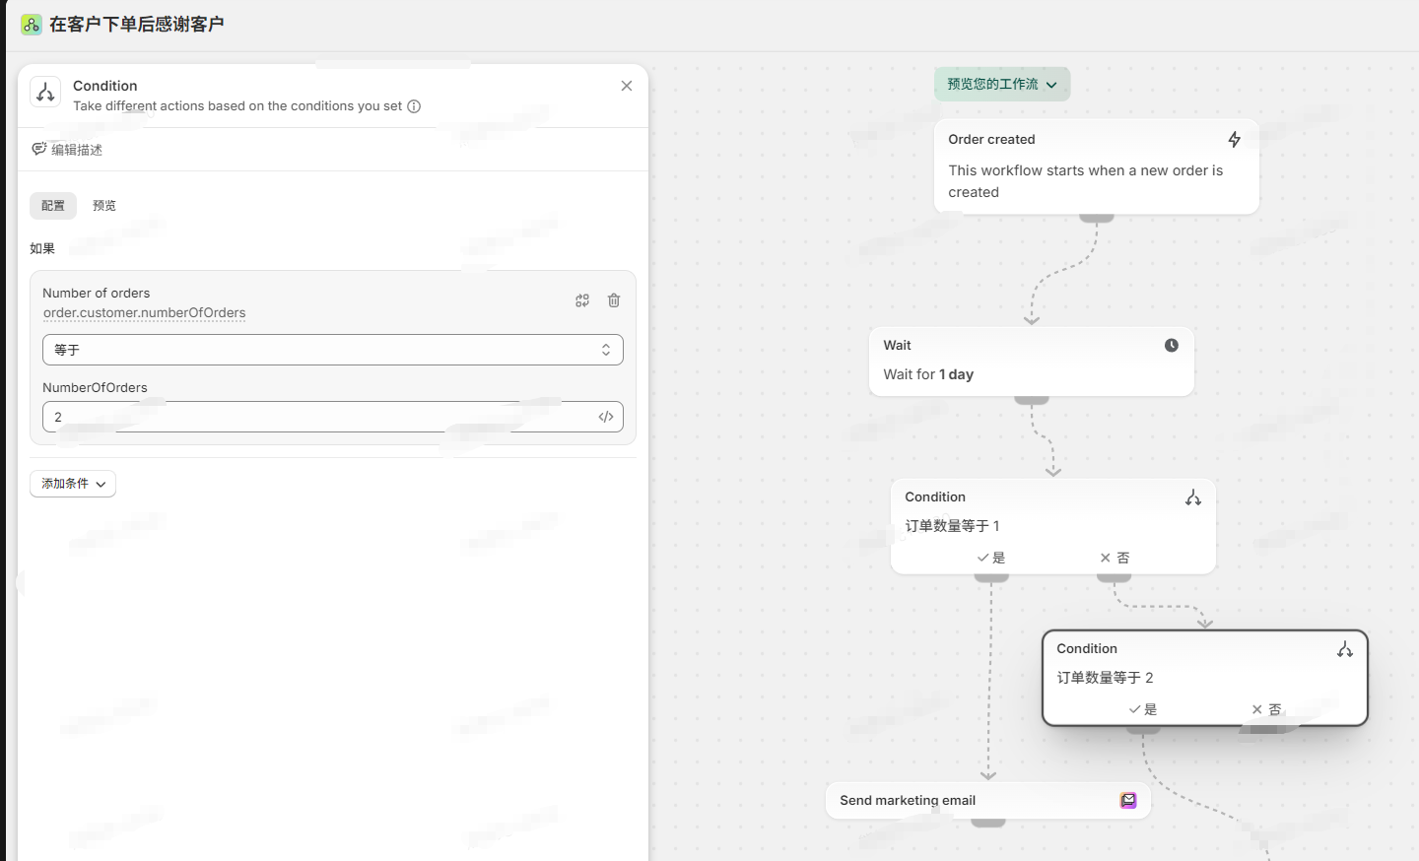Click the app logo beside workflow title
Image resolution: width=1419 pixels, height=861 pixels.
(x=32, y=25)
